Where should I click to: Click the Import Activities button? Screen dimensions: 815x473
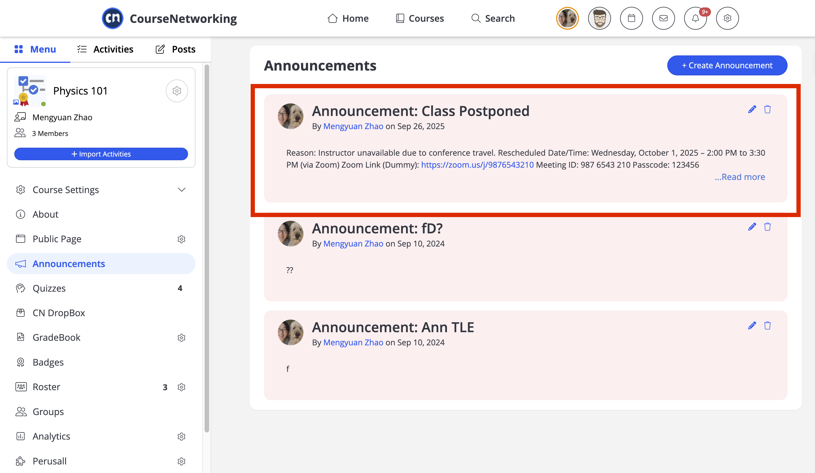(101, 154)
